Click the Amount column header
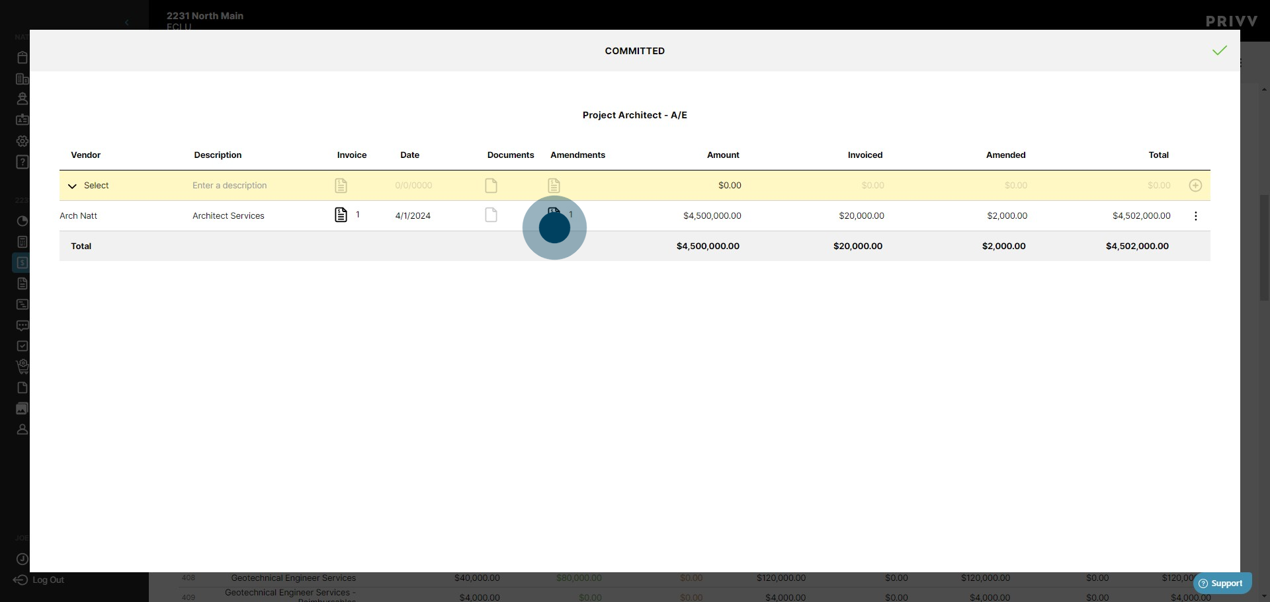 pos(723,155)
